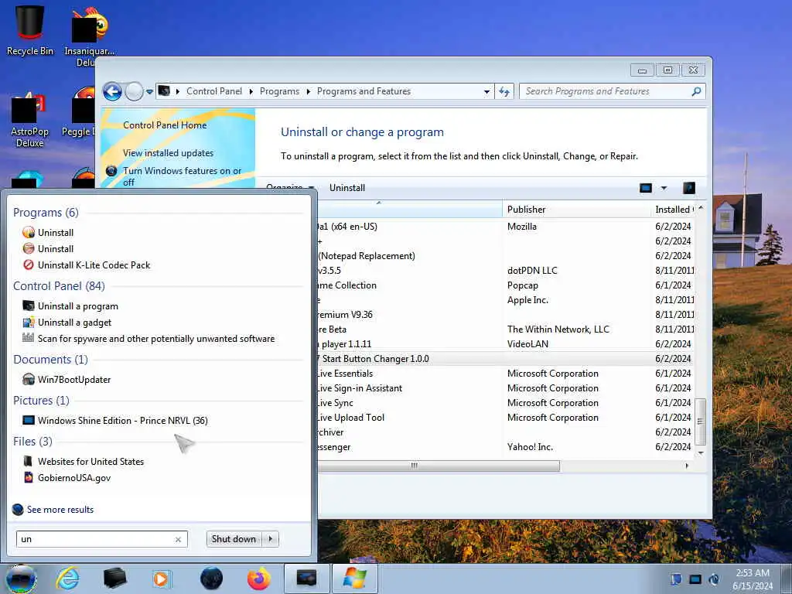Expand the Shut down options arrow
Screen dimensions: 792x594
point(271,539)
